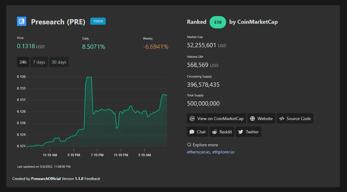The image size is (347, 192).
Task: Click the 0.136 y-axis label
Action: (21, 77)
